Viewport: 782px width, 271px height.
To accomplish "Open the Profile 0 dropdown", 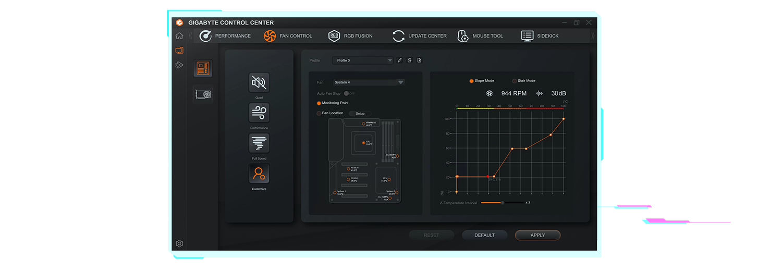I will tap(363, 60).
